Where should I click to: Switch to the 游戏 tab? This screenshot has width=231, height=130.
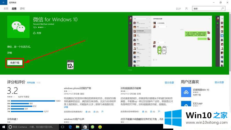[22, 9]
